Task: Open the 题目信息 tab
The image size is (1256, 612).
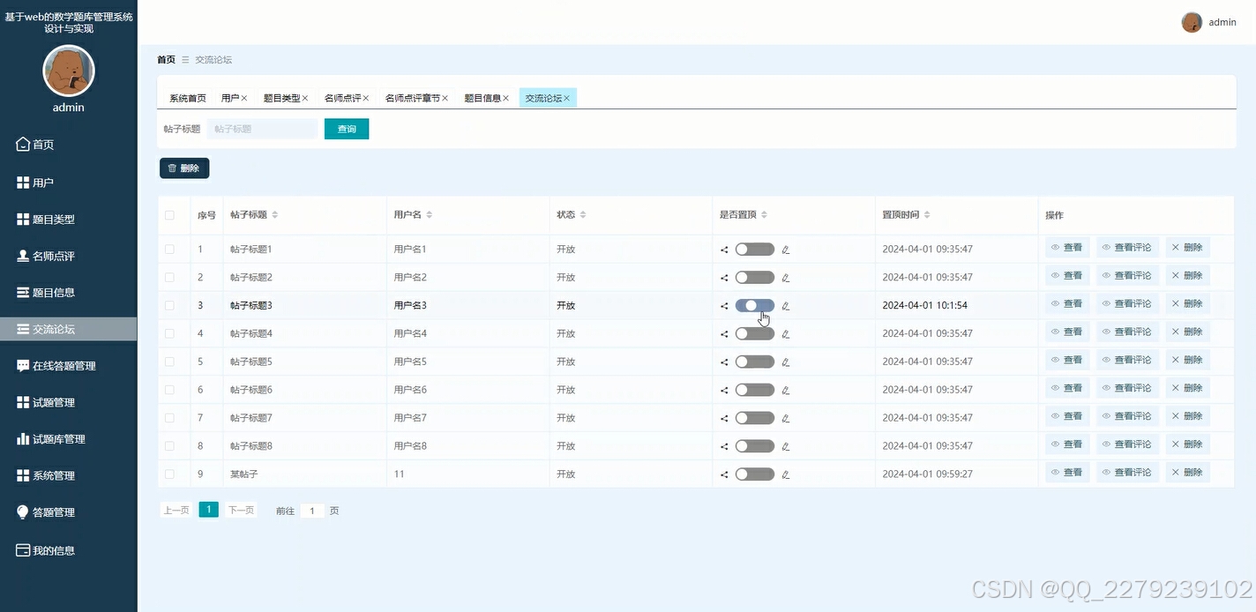Action: pos(482,98)
